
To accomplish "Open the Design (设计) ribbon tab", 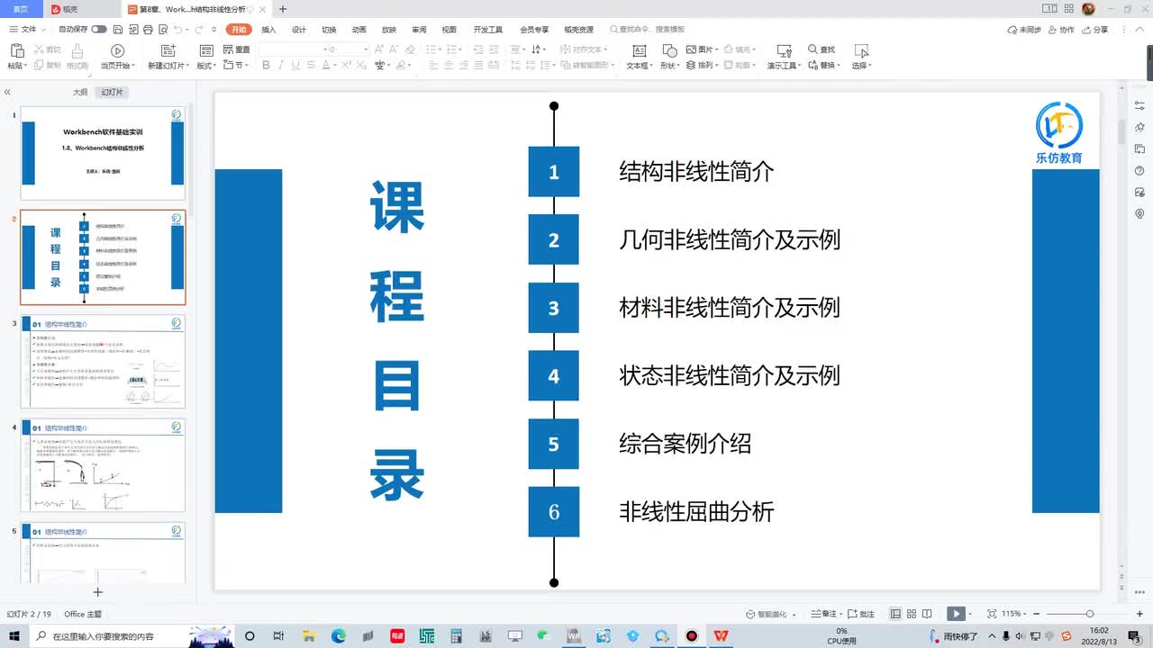I will 299,30.
